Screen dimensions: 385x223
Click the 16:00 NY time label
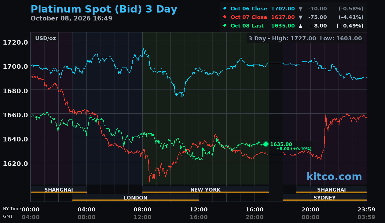tap(255, 210)
